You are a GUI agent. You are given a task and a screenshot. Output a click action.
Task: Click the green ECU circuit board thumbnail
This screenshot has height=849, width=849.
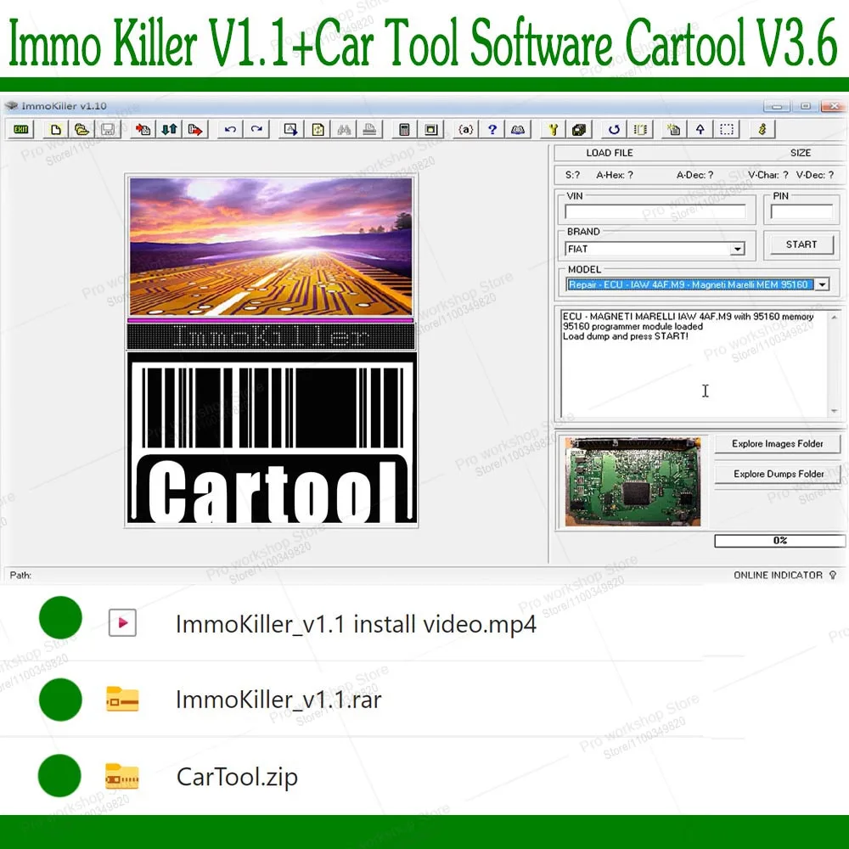[633, 481]
